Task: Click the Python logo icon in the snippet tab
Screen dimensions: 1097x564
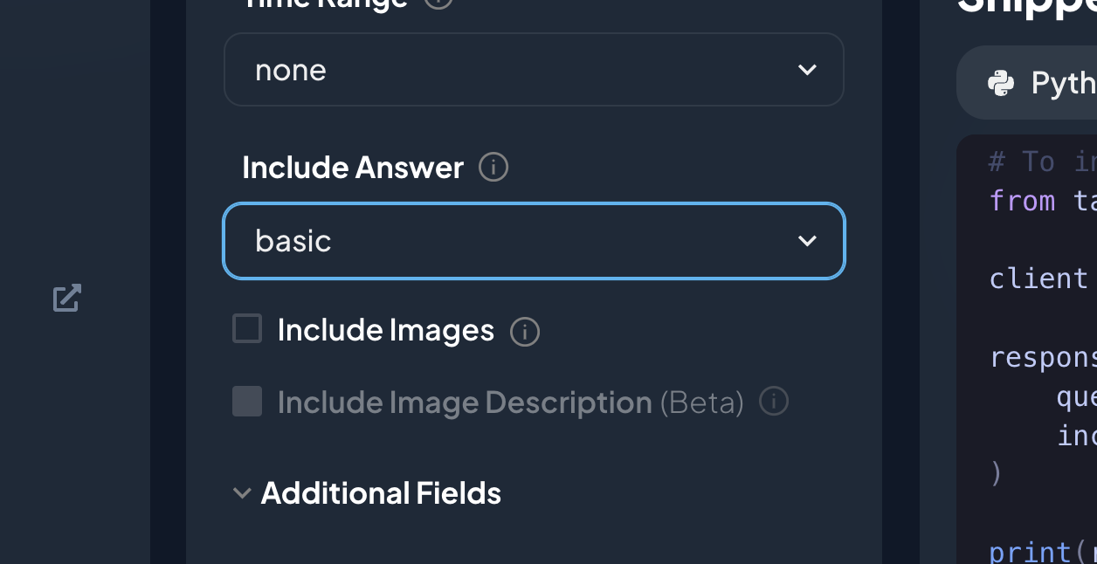Action: pyautogui.click(x=1001, y=83)
